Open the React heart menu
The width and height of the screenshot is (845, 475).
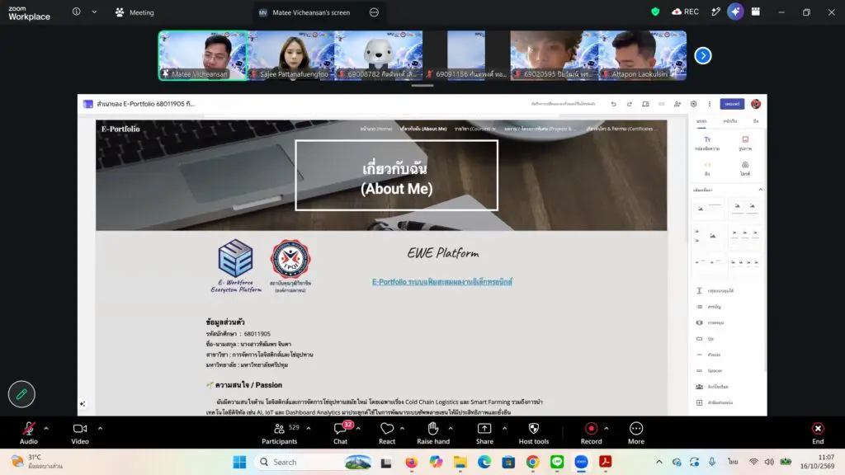pyautogui.click(x=387, y=433)
